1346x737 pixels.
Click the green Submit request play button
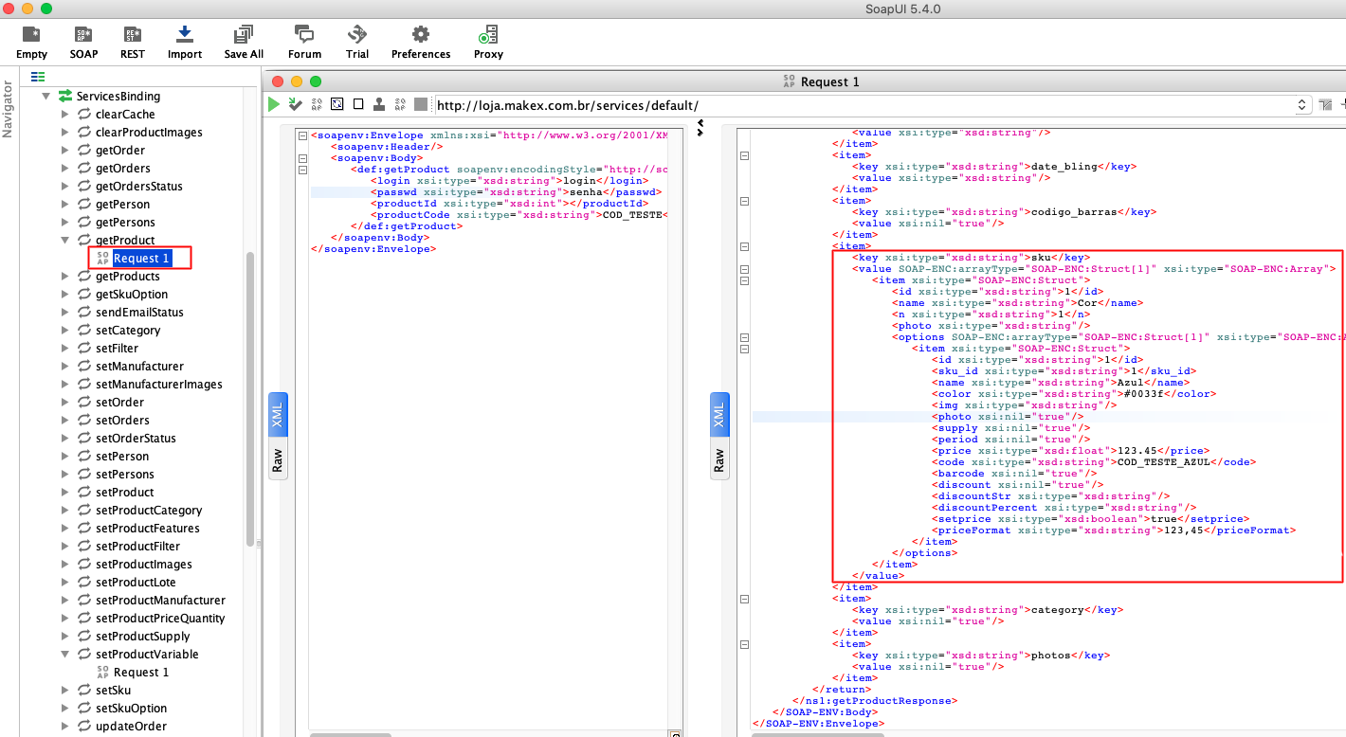point(274,104)
